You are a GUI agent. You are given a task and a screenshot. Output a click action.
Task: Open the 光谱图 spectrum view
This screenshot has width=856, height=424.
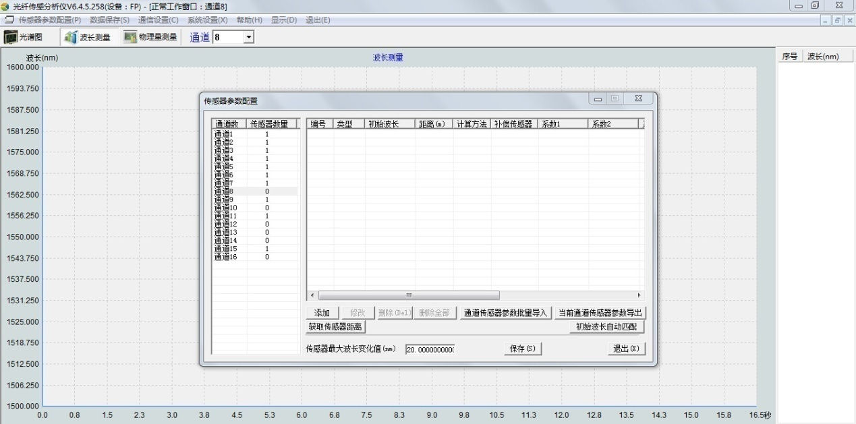point(24,37)
